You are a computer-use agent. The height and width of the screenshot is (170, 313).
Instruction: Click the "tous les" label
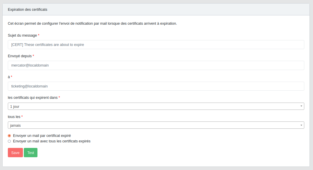[14, 117]
